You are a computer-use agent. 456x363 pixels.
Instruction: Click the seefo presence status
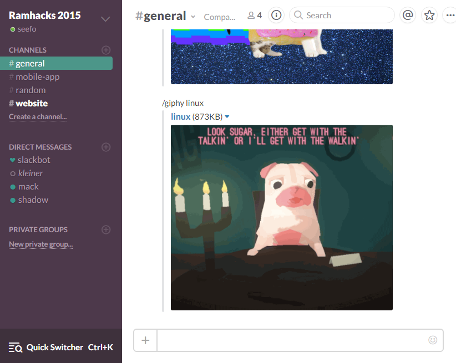(x=23, y=29)
